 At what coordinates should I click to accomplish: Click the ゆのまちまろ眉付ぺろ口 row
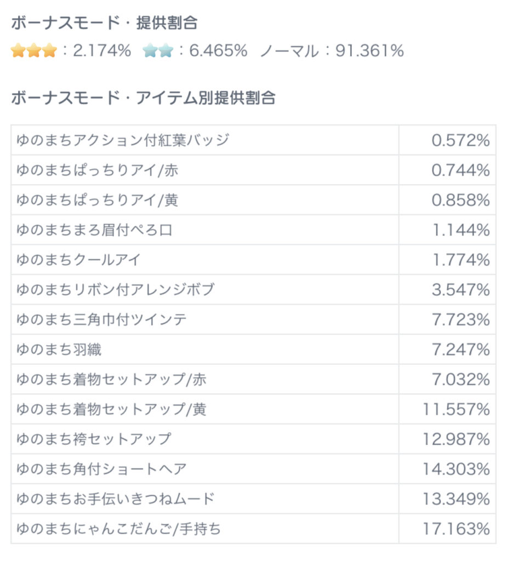coord(94,230)
